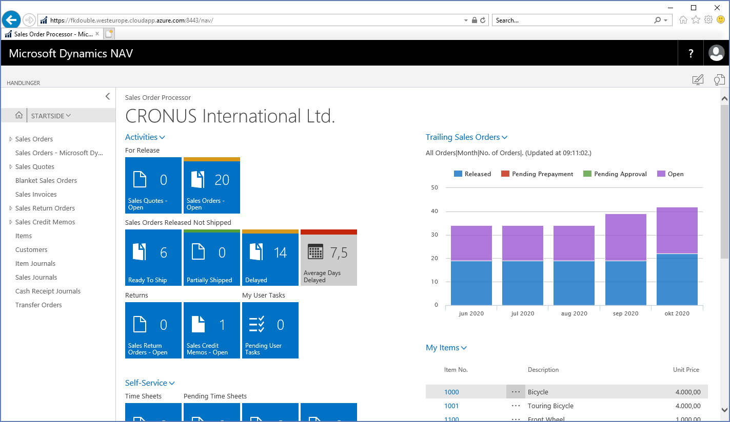This screenshot has height=422, width=730.
Task: Click the Pending User Tasks checklist tile
Action: 270,330
